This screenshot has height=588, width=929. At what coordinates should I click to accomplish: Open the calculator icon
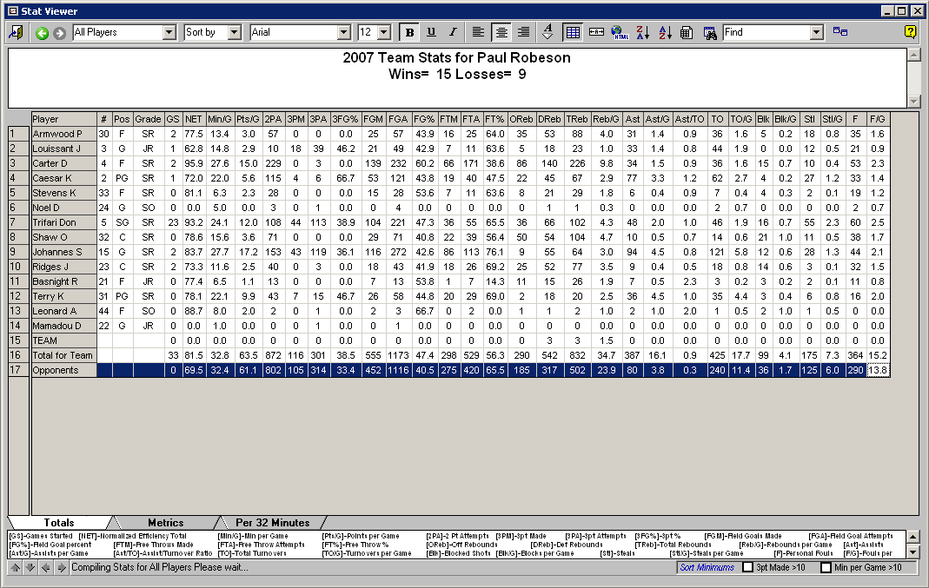coord(687,32)
